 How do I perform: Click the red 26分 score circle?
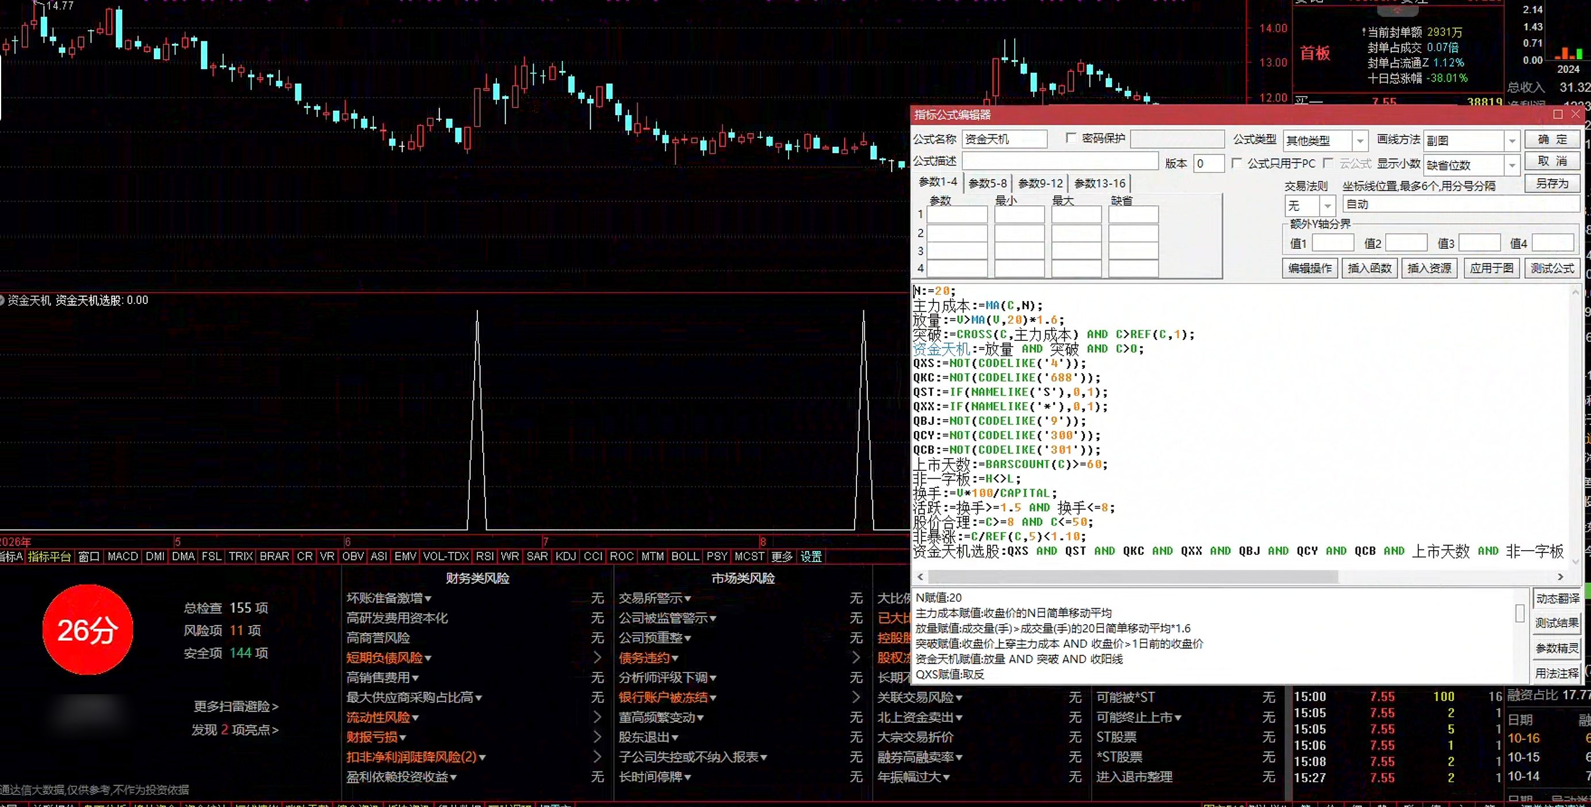pyautogui.click(x=87, y=630)
